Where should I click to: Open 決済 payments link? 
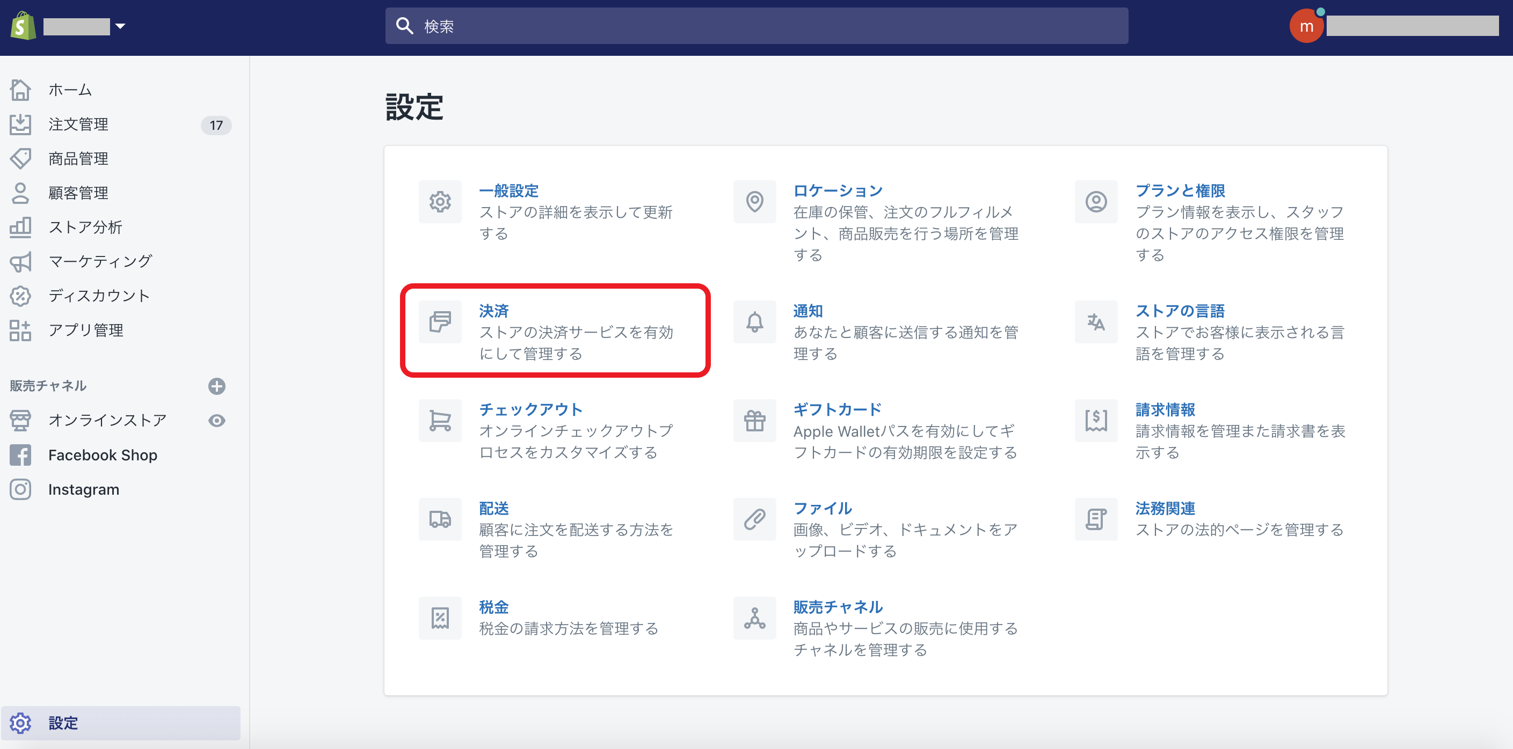pyautogui.click(x=493, y=311)
